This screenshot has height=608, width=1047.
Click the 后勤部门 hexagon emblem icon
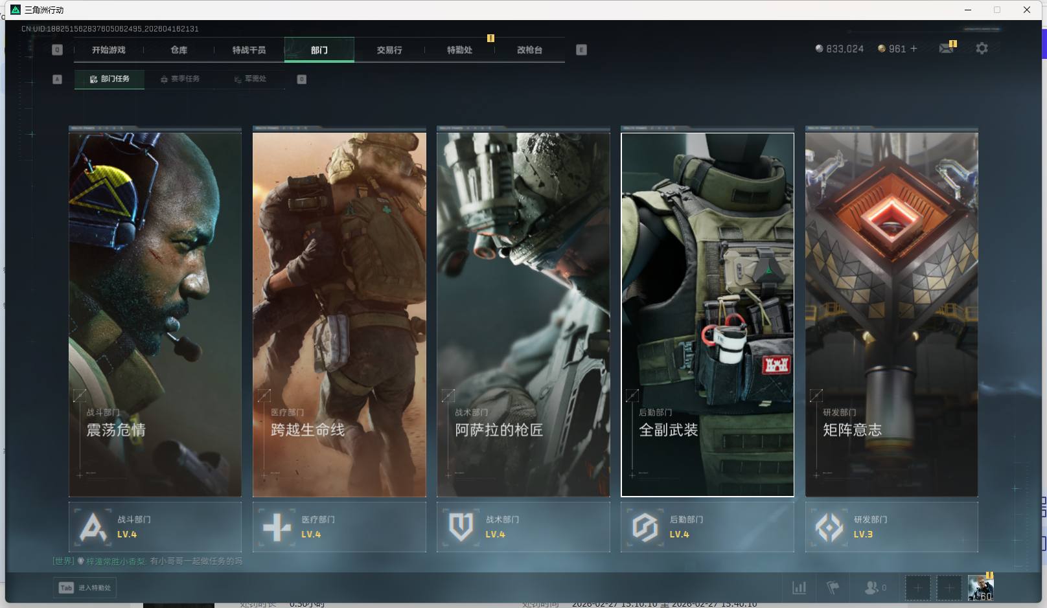(645, 527)
